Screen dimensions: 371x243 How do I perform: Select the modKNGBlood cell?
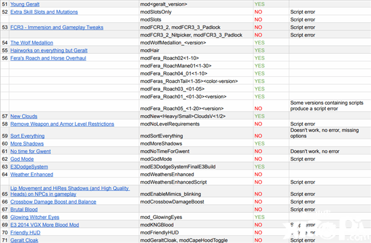click(x=196, y=225)
